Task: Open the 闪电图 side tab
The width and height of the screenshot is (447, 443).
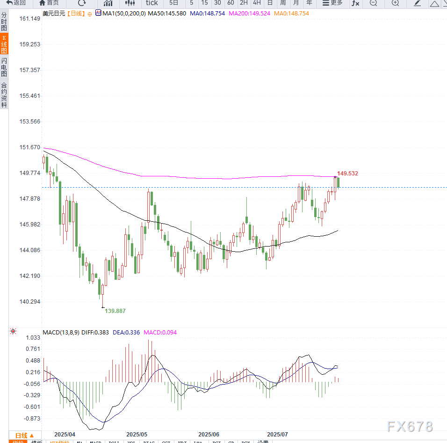Action: click(x=4, y=67)
